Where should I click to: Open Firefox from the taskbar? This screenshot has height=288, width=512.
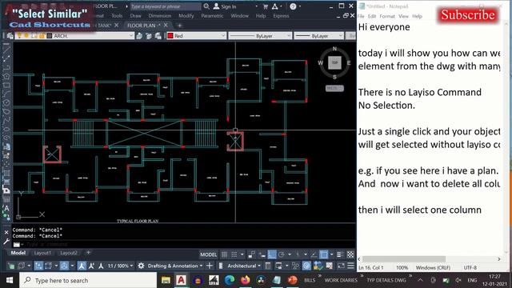pyautogui.click(x=245, y=280)
